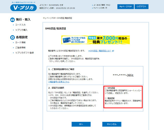Open the 電話番号の変更はこちら link

59,82
